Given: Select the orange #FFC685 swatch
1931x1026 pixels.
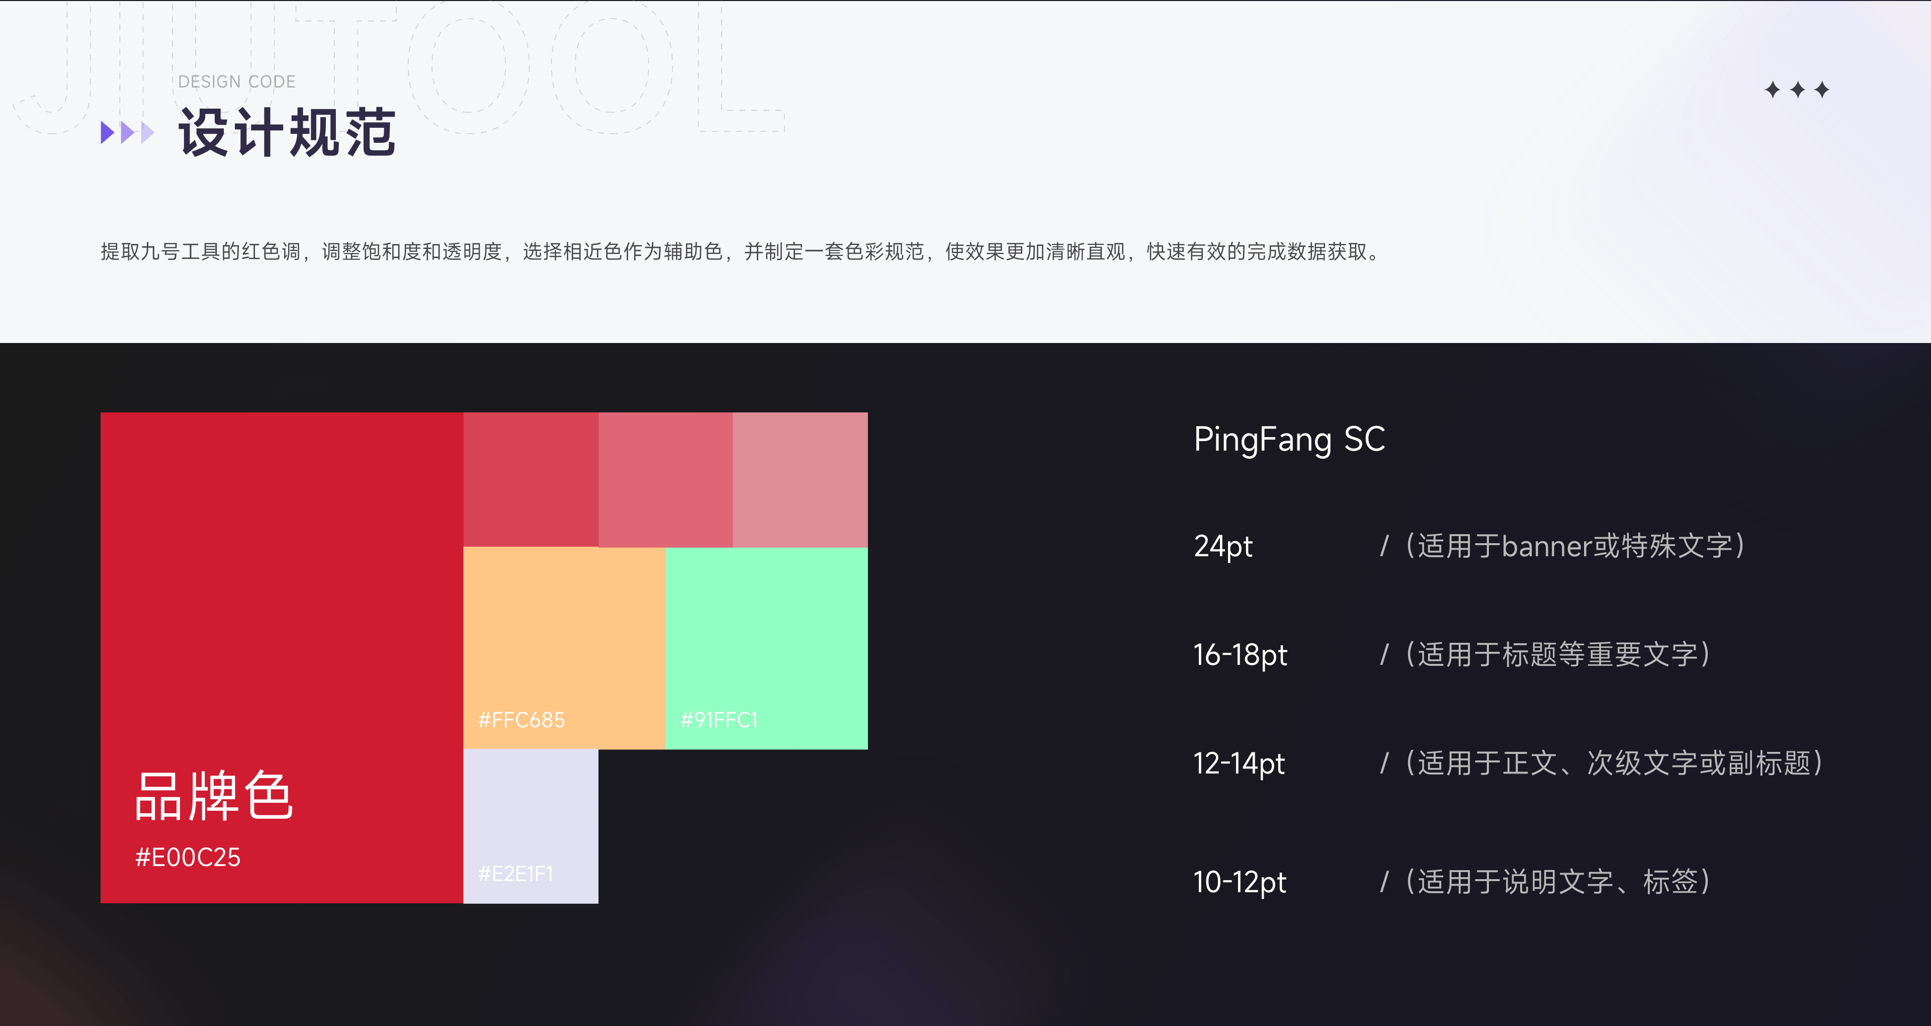Looking at the screenshot, I should pos(564,648).
